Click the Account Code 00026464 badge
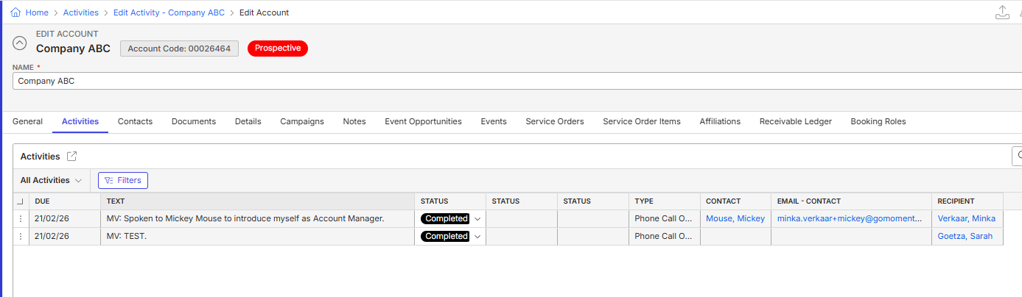Image resolution: width=1022 pixels, height=297 pixels. pos(179,49)
